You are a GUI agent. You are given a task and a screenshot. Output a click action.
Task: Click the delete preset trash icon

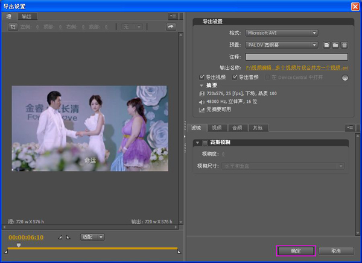(345, 45)
